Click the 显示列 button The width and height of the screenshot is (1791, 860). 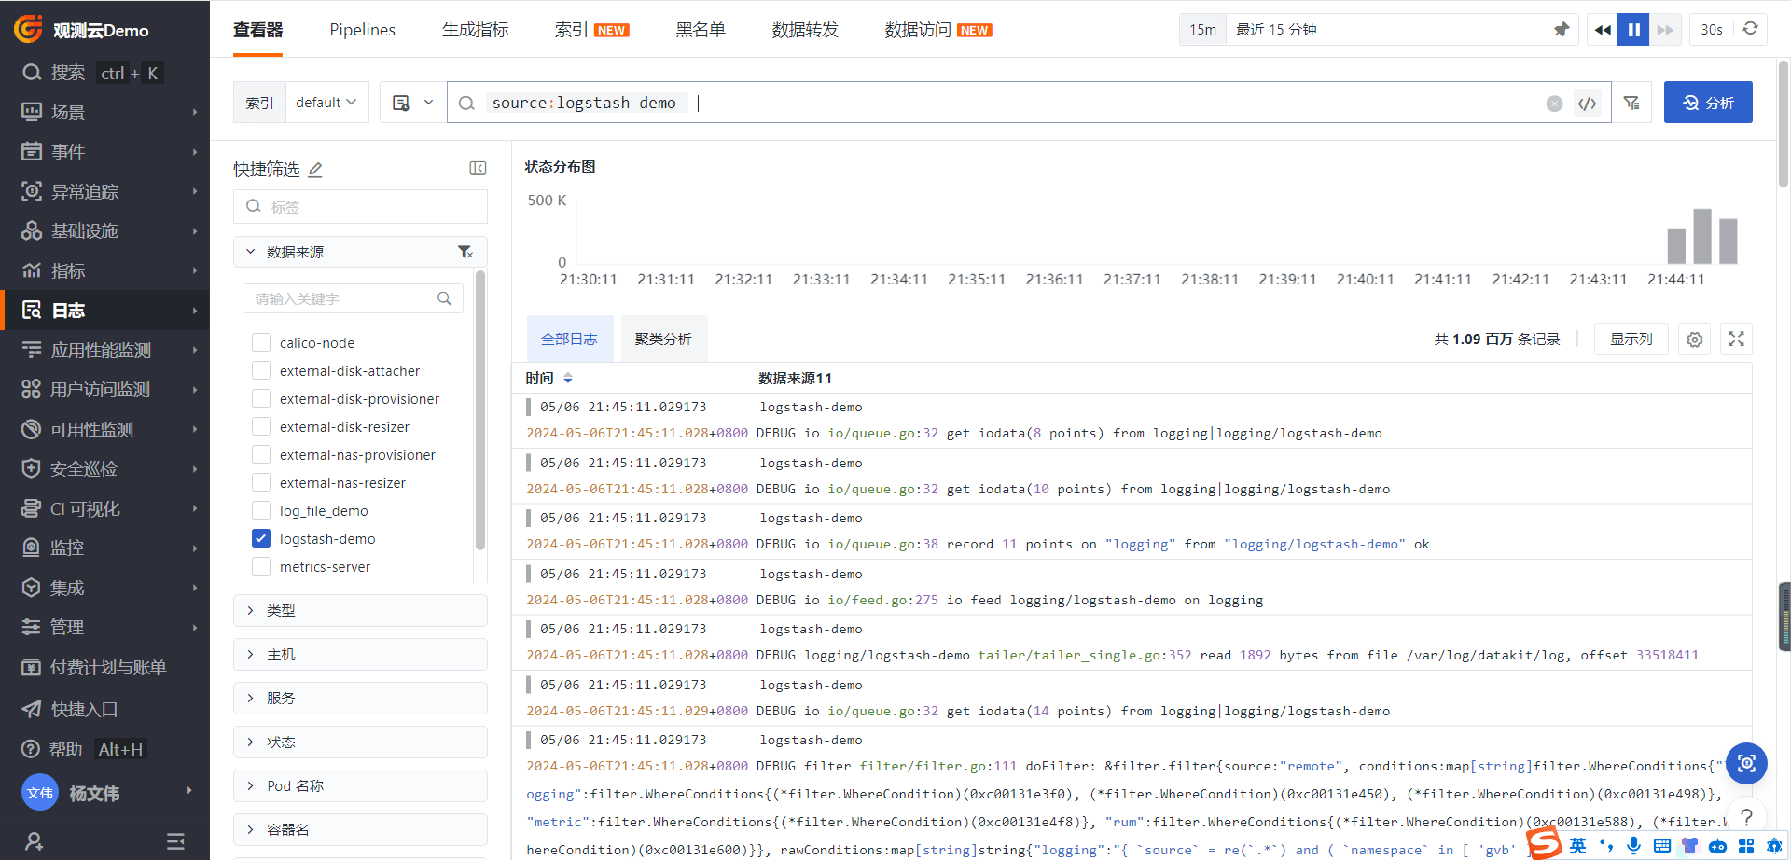pyautogui.click(x=1631, y=340)
